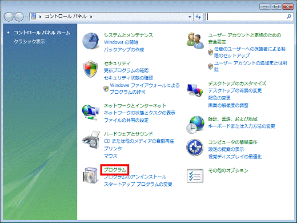Click ネットワークの状態とタスクの表示 link

click(139, 113)
